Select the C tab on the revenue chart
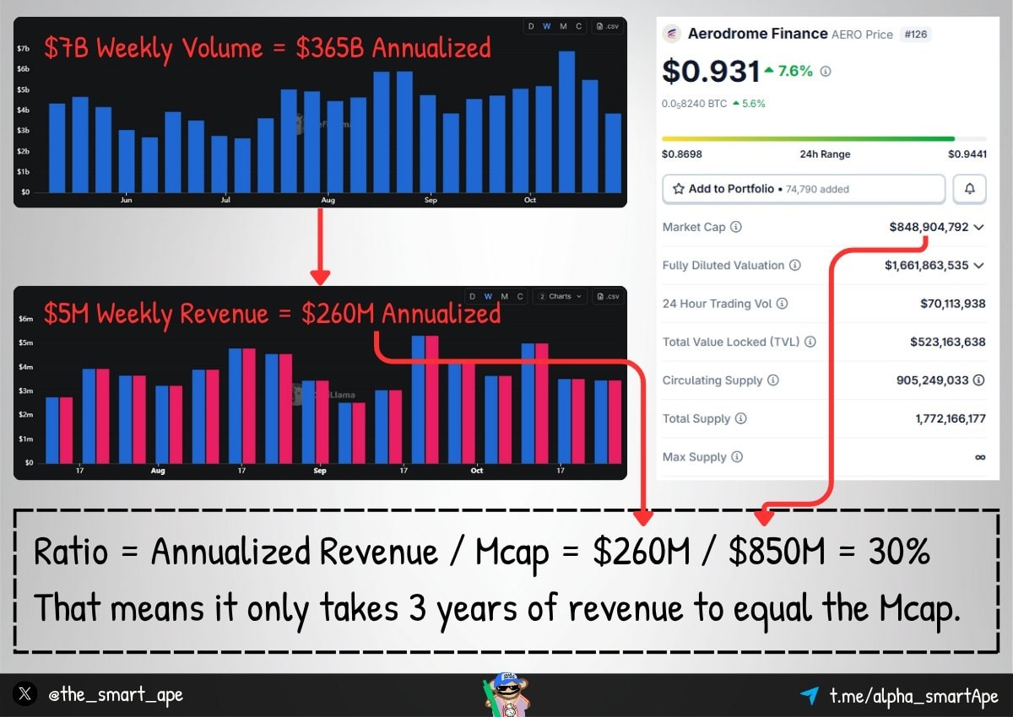1013x717 pixels. pyautogui.click(x=520, y=296)
